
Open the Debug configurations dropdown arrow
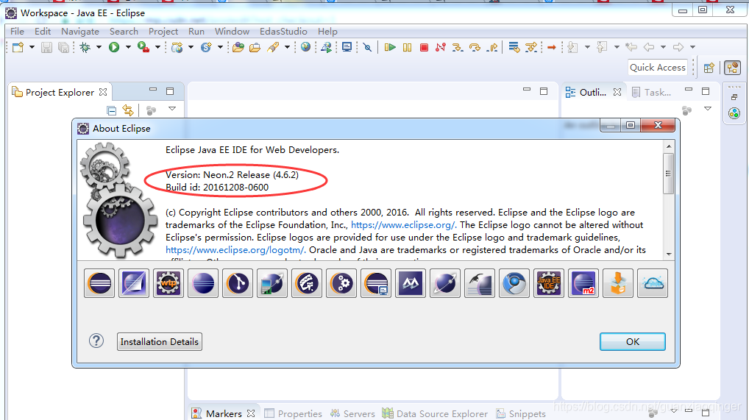[x=99, y=47]
